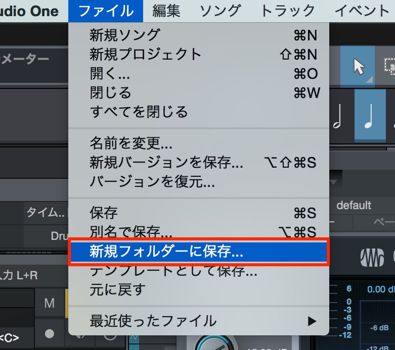Open the 入力 L+R input selector

point(19,275)
